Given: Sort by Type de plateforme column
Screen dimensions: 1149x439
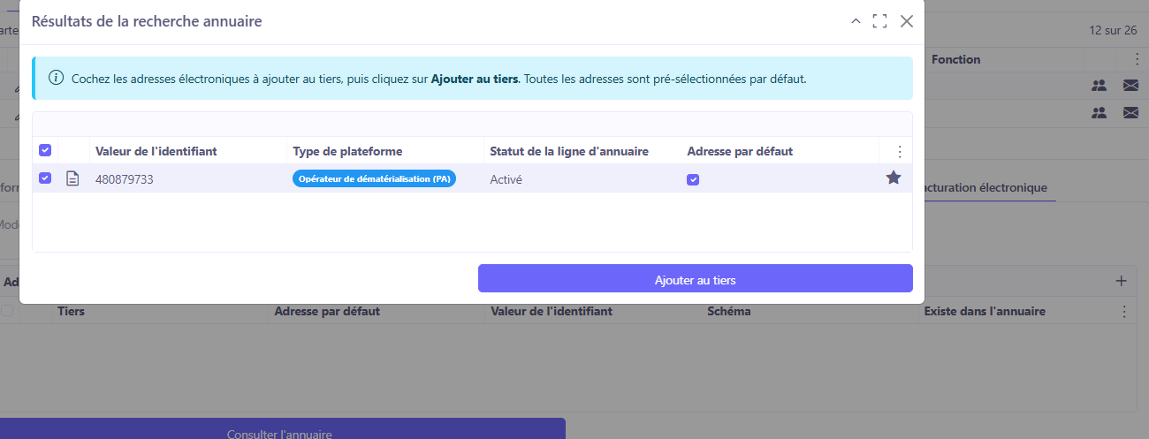Looking at the screenshot, I should (x=347, y=151).
